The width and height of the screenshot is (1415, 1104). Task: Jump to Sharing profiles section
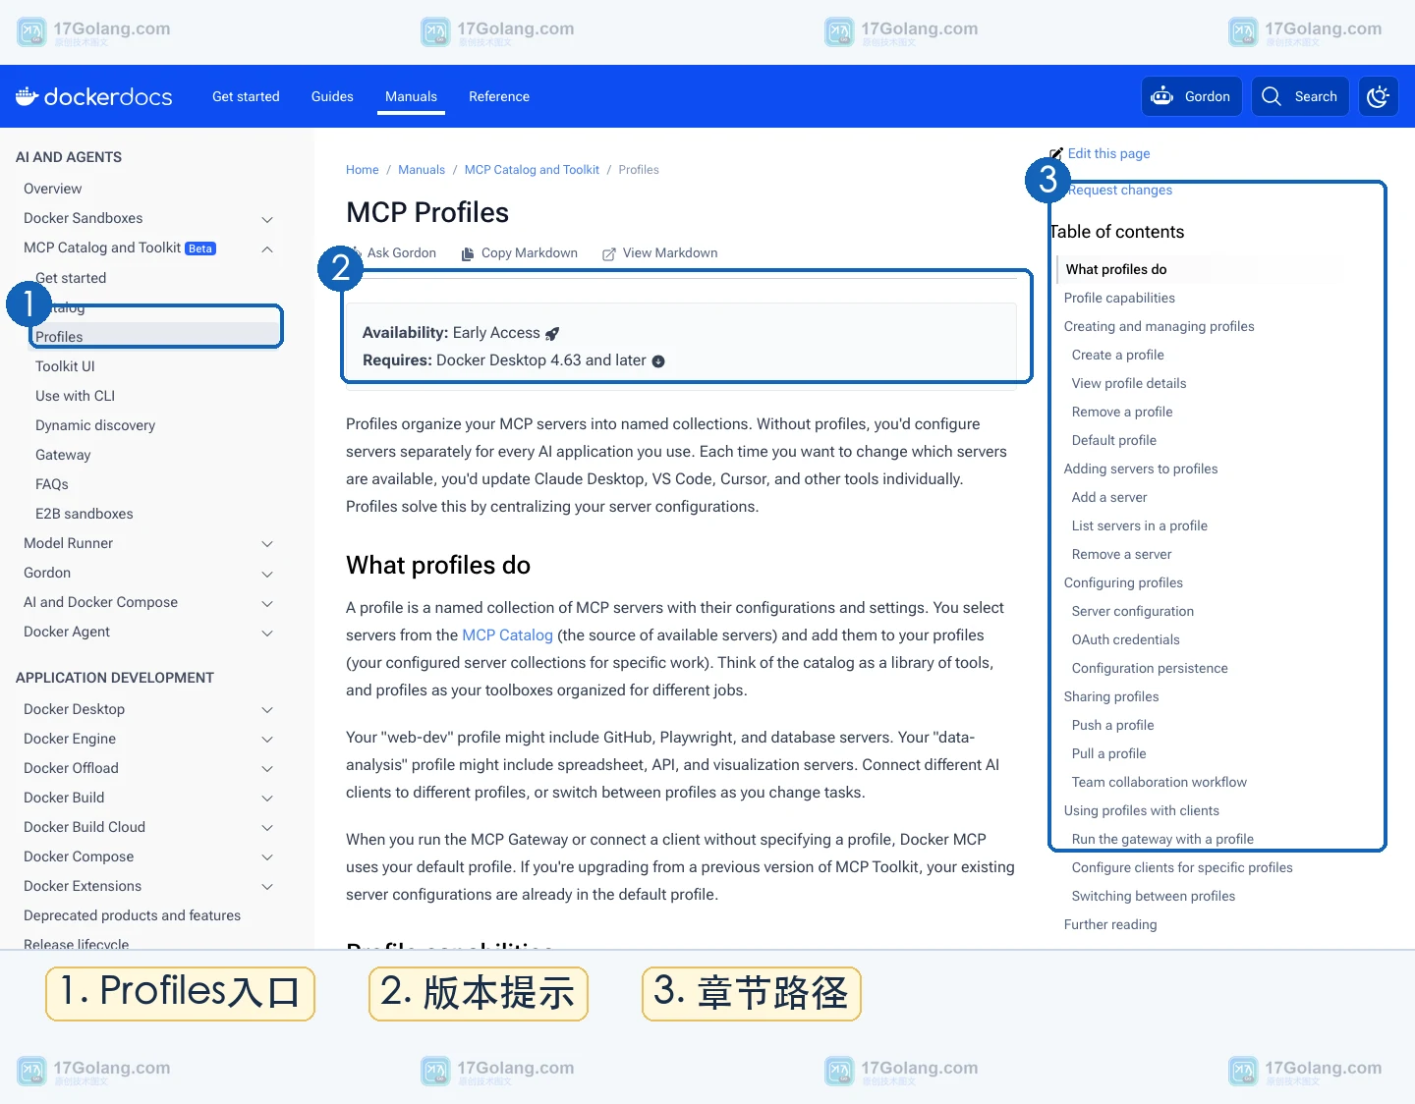[x=1111, y=696]
